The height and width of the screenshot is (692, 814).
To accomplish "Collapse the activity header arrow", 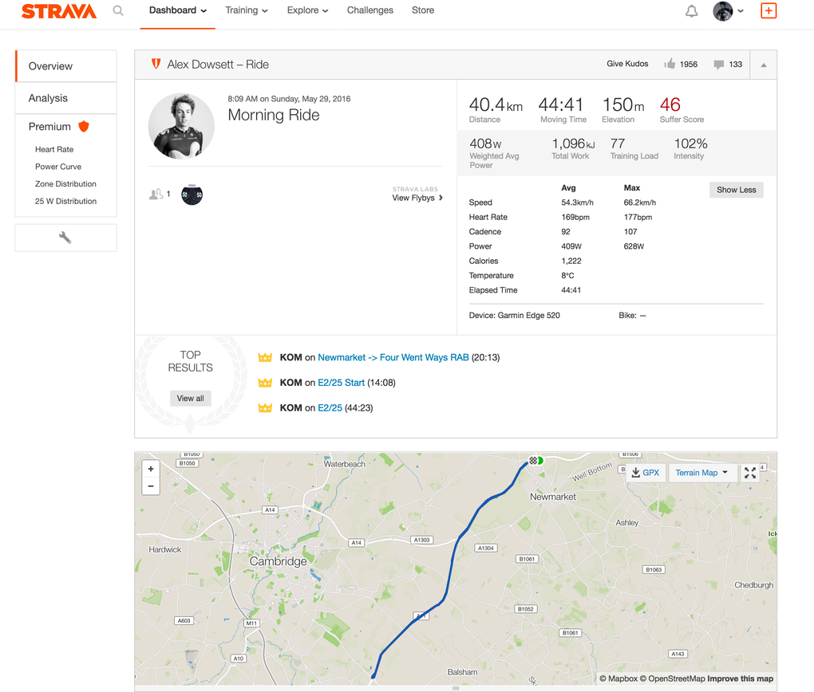I will [764, 65].
